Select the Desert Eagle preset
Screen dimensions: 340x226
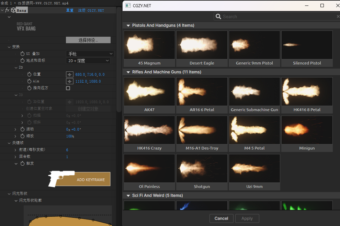pos(202,48)
